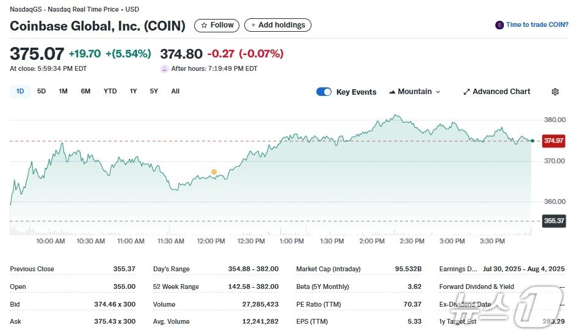Select the 1M chart range
The image size is (571, 336).
point(63,92)
